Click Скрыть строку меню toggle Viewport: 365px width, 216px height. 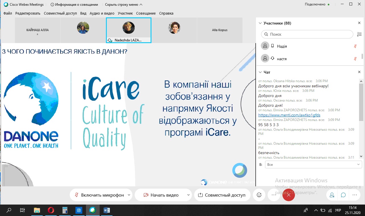tap(124, 5)
